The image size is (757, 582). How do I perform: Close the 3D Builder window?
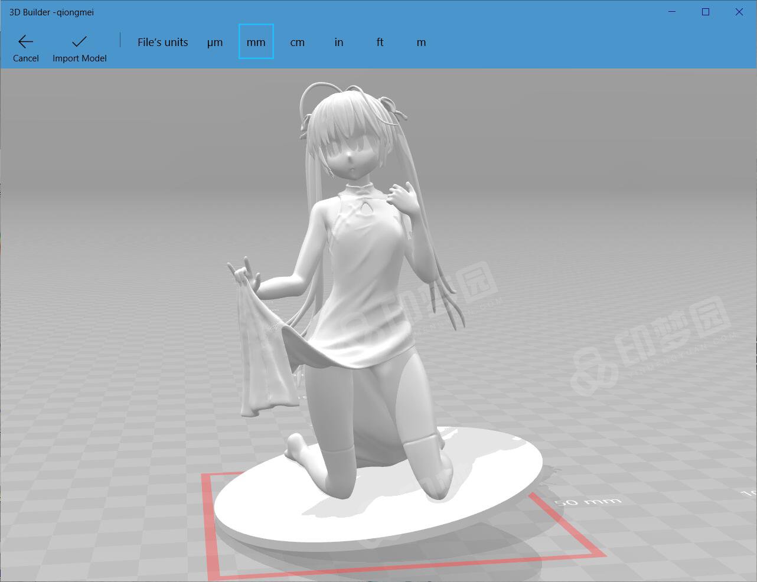739,12
